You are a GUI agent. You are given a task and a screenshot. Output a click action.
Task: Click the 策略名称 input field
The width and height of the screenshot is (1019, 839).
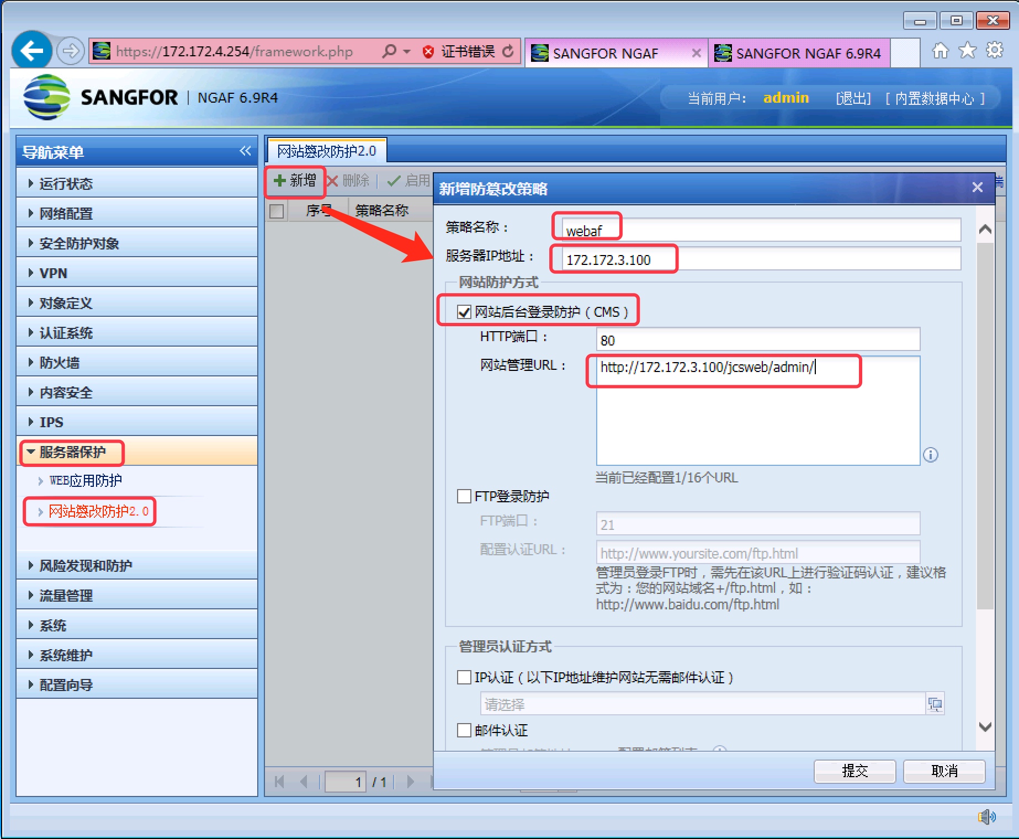tap(761, 230)
